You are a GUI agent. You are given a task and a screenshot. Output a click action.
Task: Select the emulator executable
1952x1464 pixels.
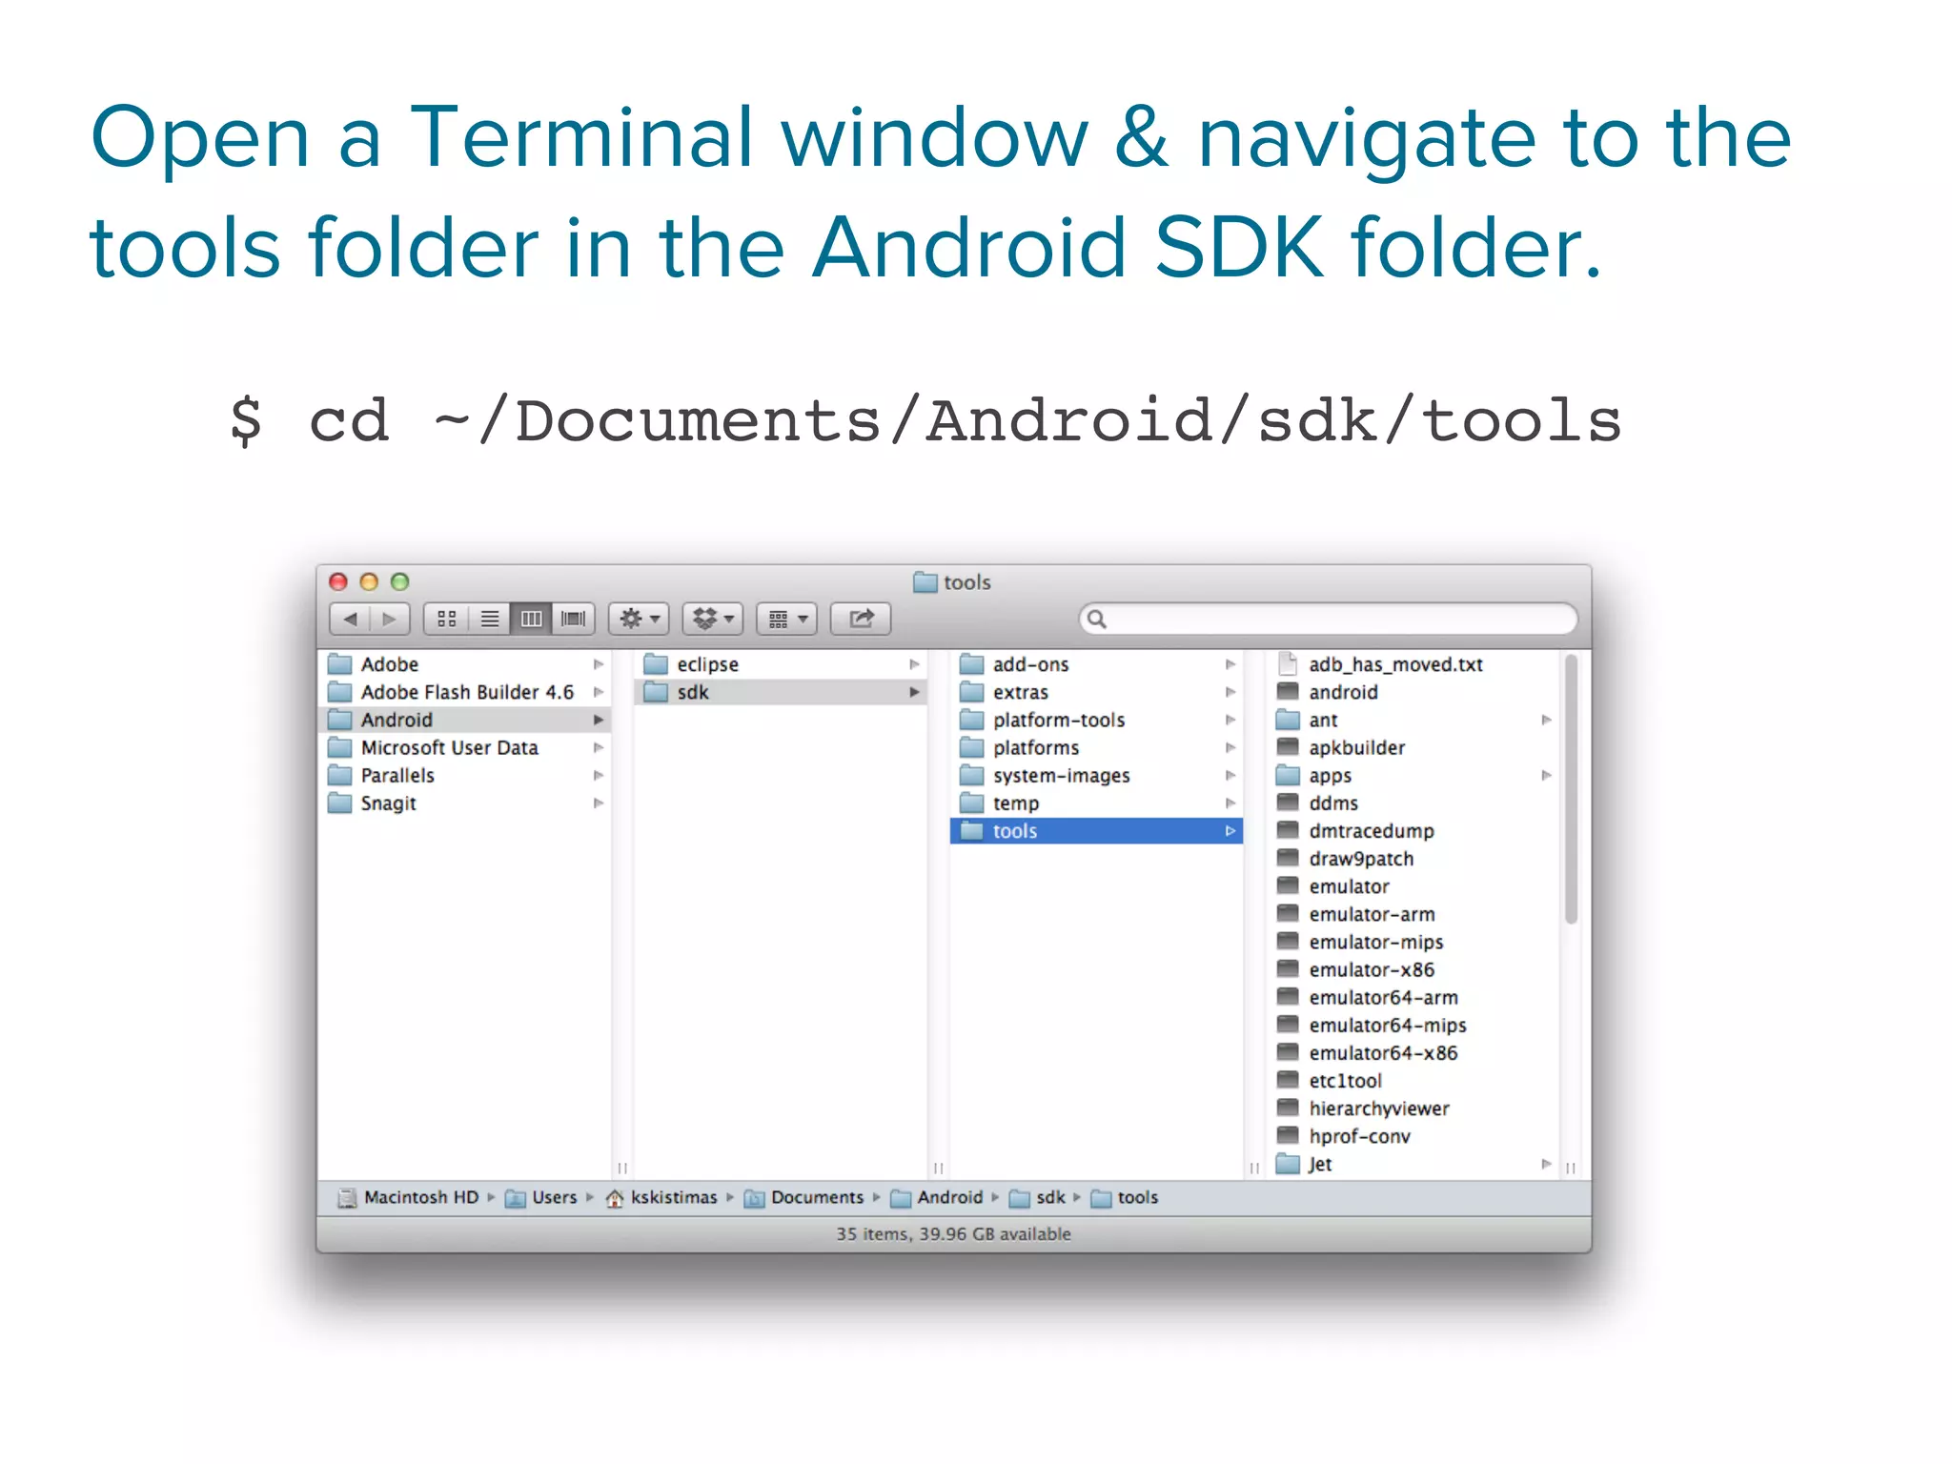1413,885
